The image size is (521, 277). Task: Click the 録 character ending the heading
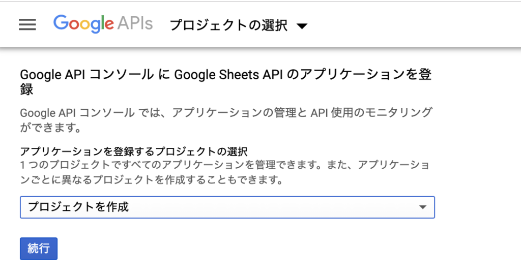coord(26,89)
